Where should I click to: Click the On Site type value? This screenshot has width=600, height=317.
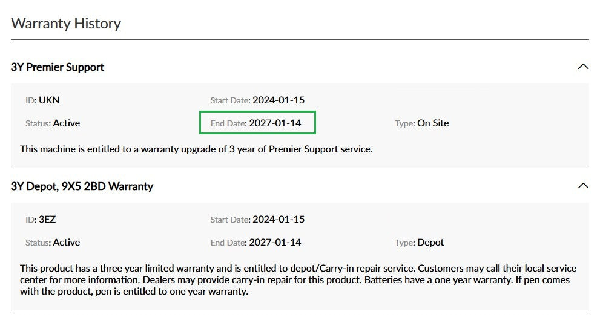tap(433, 123)
